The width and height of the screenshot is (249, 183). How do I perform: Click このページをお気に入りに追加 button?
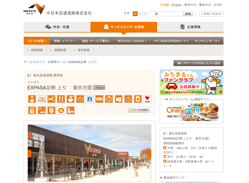point(198,63)
